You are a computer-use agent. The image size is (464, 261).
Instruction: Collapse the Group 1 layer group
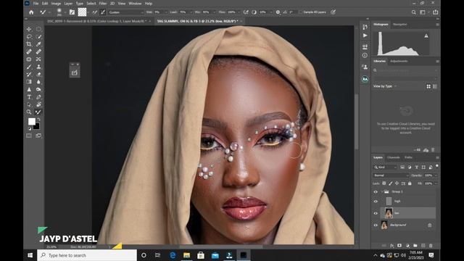(x=382, y=191)
